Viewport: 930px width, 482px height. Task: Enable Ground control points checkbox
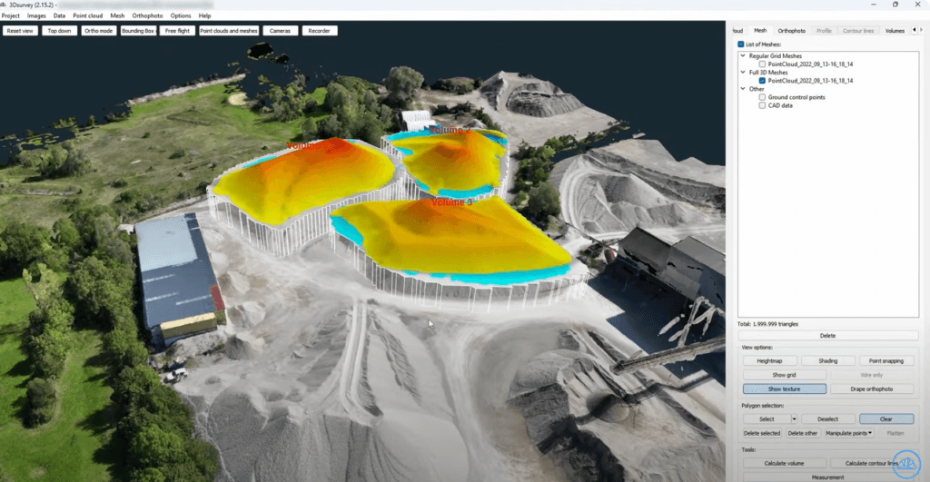pos(762,97)
